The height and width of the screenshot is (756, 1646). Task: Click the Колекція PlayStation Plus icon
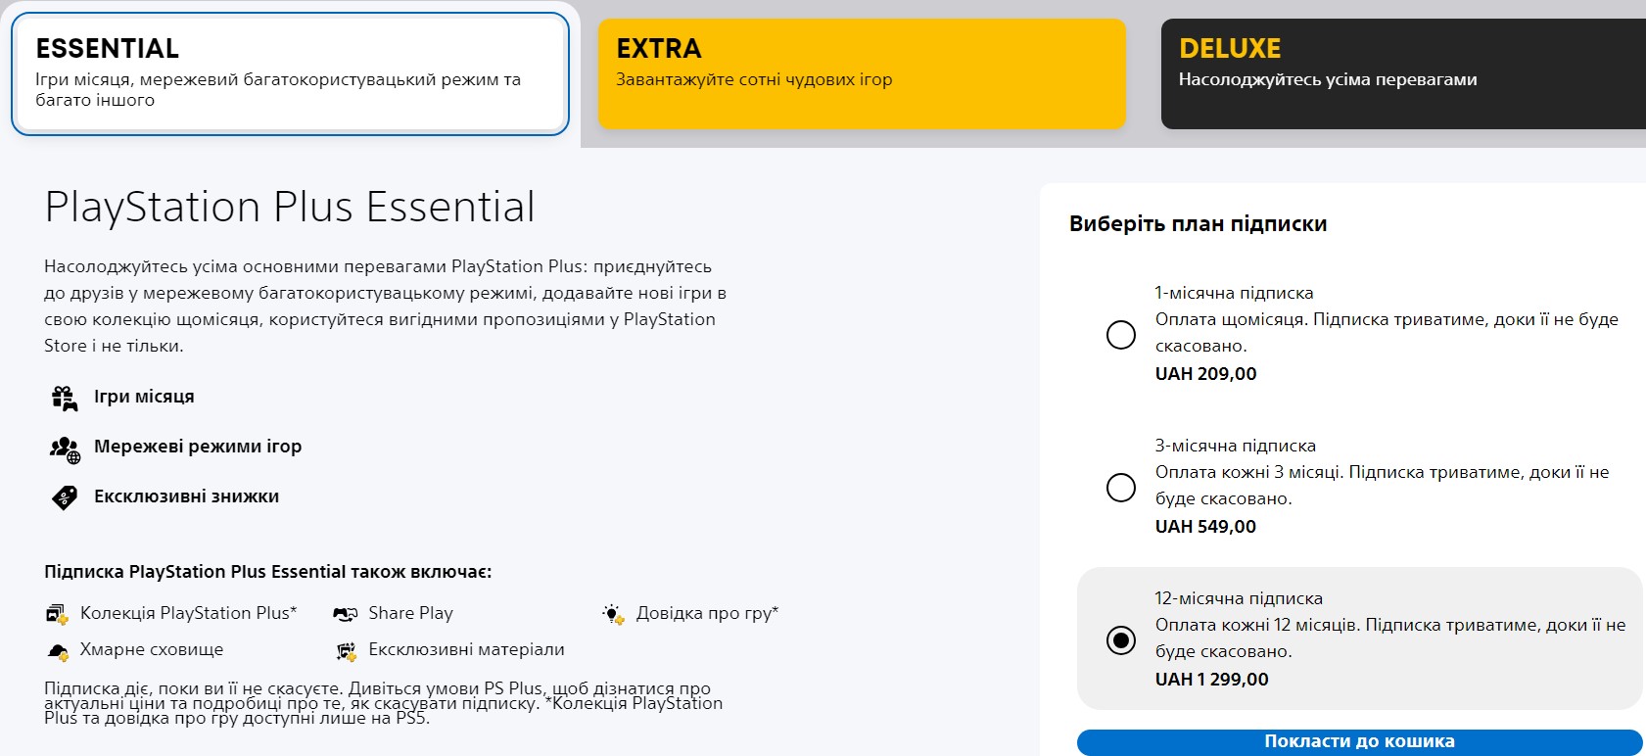tap(57, 615)
